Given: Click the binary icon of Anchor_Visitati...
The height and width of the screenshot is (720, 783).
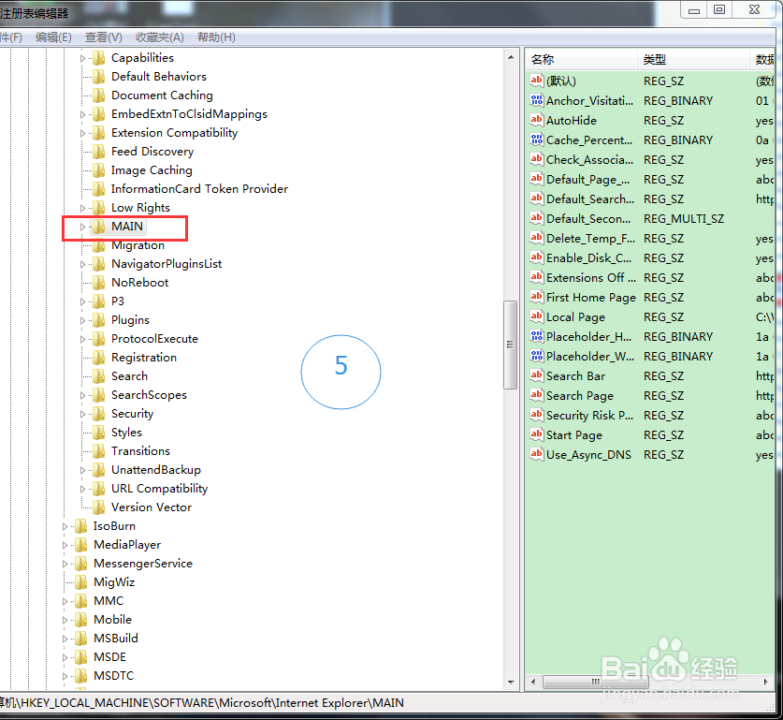Looking at the screenshot, I should pos(537,100).
